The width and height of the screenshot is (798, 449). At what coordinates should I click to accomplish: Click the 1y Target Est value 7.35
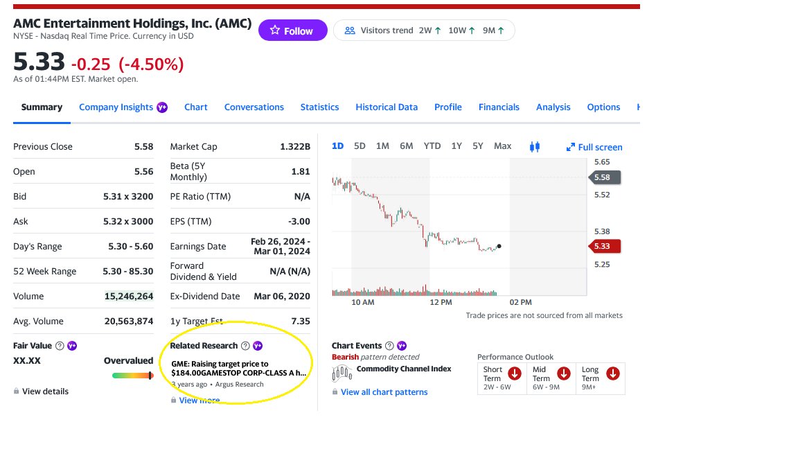[x=300, y=322]
